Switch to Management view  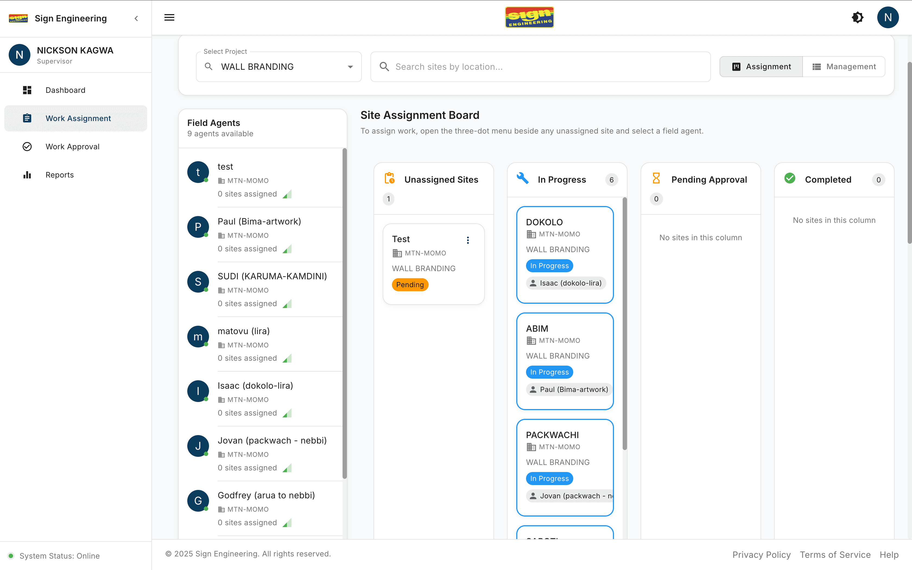click(844, 67)
